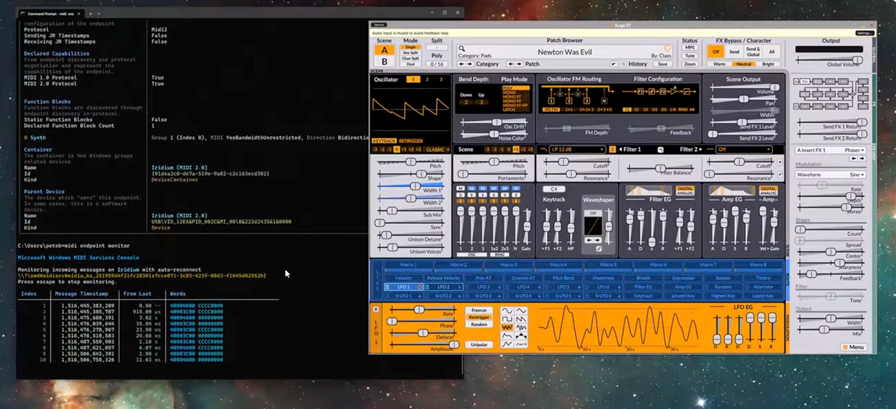Select Scene A
Screen dimensions: 896x409
pyautogui.click(x=384, y=50)
